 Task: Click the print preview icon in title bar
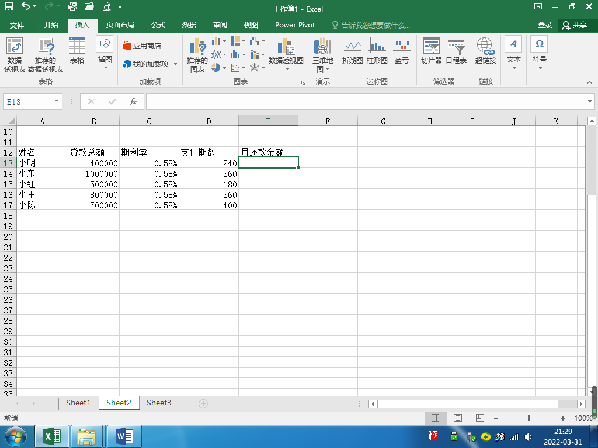[x=106, y=6]
